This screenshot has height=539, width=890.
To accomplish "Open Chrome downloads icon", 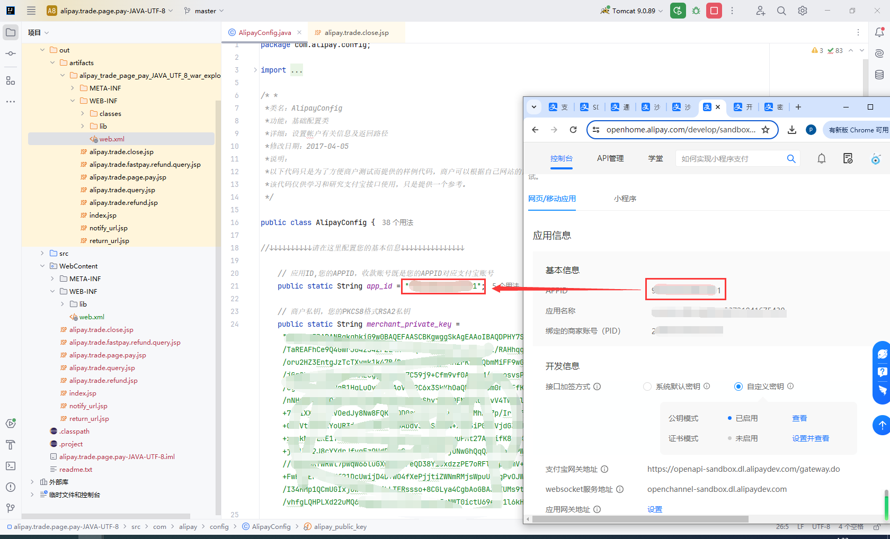I will (x=792, y=130).
